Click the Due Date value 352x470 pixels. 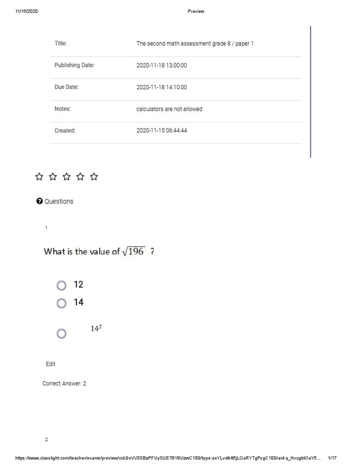tap(162, 87)
